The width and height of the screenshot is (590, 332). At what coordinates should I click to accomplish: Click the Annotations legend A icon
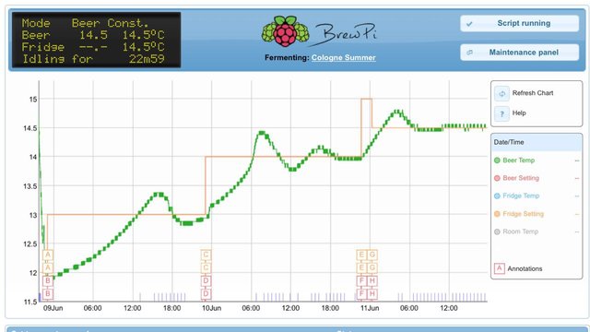point(500,268)
